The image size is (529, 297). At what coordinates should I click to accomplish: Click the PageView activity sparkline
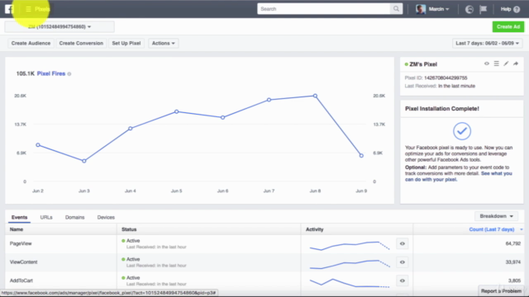(350, 246)
